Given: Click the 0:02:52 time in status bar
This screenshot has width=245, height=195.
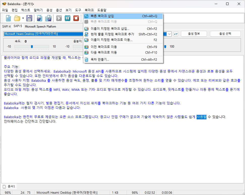Looking at the screenshot, I should tap(150, 193).
